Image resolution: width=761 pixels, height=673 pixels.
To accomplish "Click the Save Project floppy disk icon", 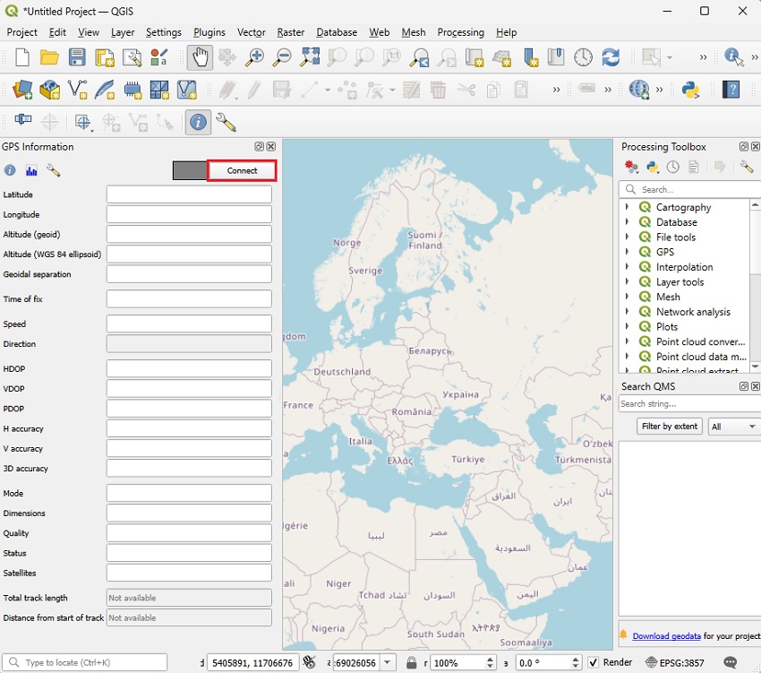I will (x=77, y=57).
